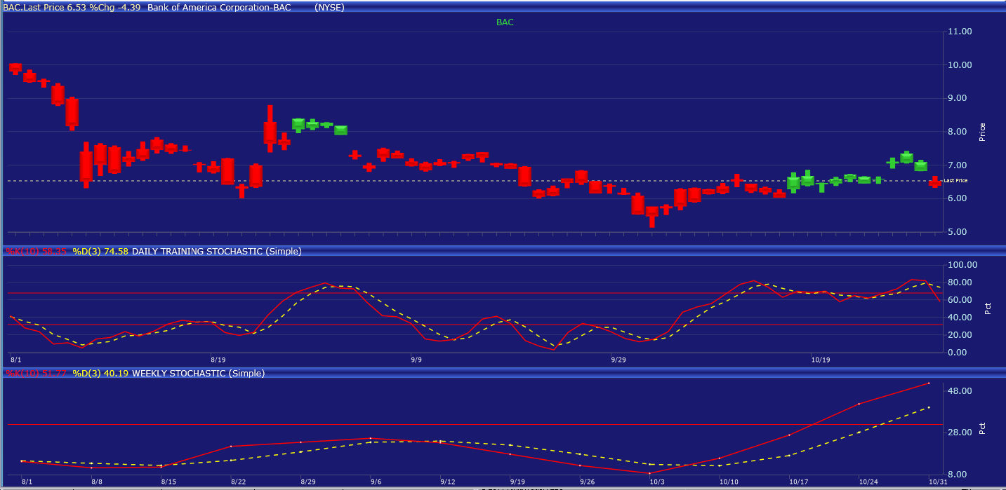Click the 10/24 weekly date label
This screenshot has width=1006, height=490.
868,482
